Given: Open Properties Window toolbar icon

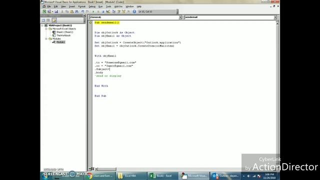Looking at the screenshot, I should pyautogui.click(x=119, y=11).
